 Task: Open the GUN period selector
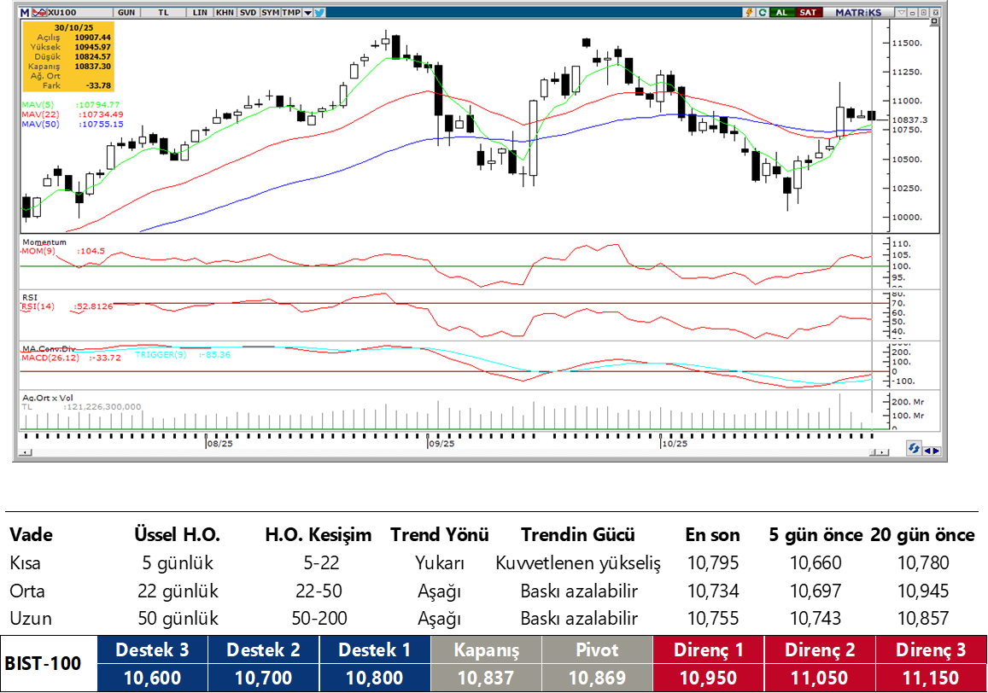pos(126,13)
